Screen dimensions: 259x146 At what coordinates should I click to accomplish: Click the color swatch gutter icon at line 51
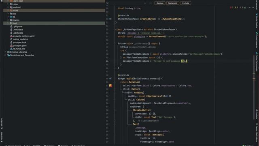tap(110, 86)
